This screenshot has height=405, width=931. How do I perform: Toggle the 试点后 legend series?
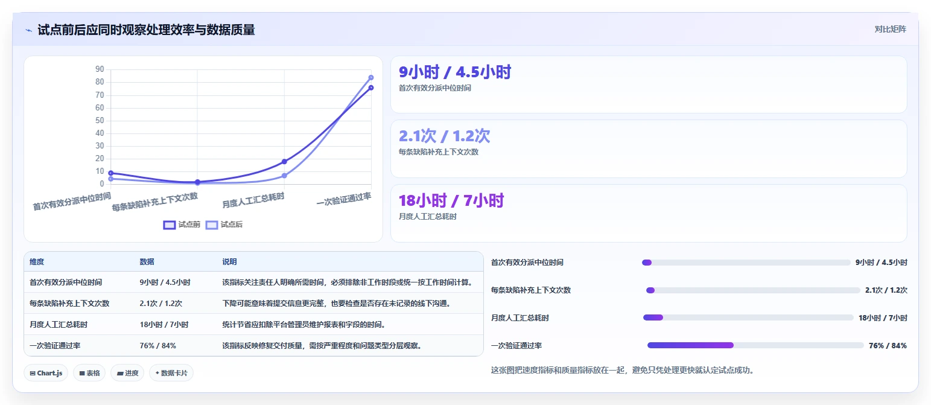224,225
